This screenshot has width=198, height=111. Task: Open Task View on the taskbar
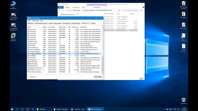[22, 109]
